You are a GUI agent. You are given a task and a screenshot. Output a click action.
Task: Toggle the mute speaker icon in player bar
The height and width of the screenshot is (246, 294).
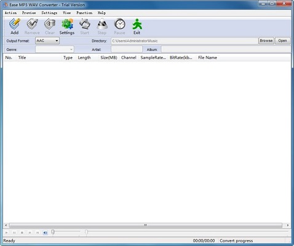click(46, 232)
